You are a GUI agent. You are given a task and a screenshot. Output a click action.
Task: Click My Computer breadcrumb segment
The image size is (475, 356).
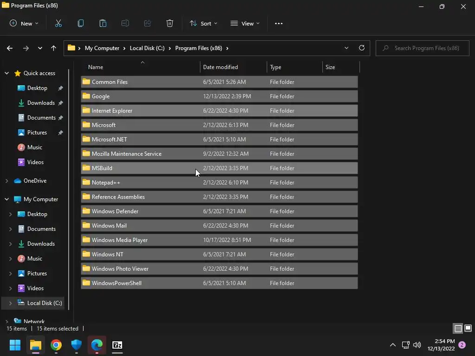(x=102, y=48)
